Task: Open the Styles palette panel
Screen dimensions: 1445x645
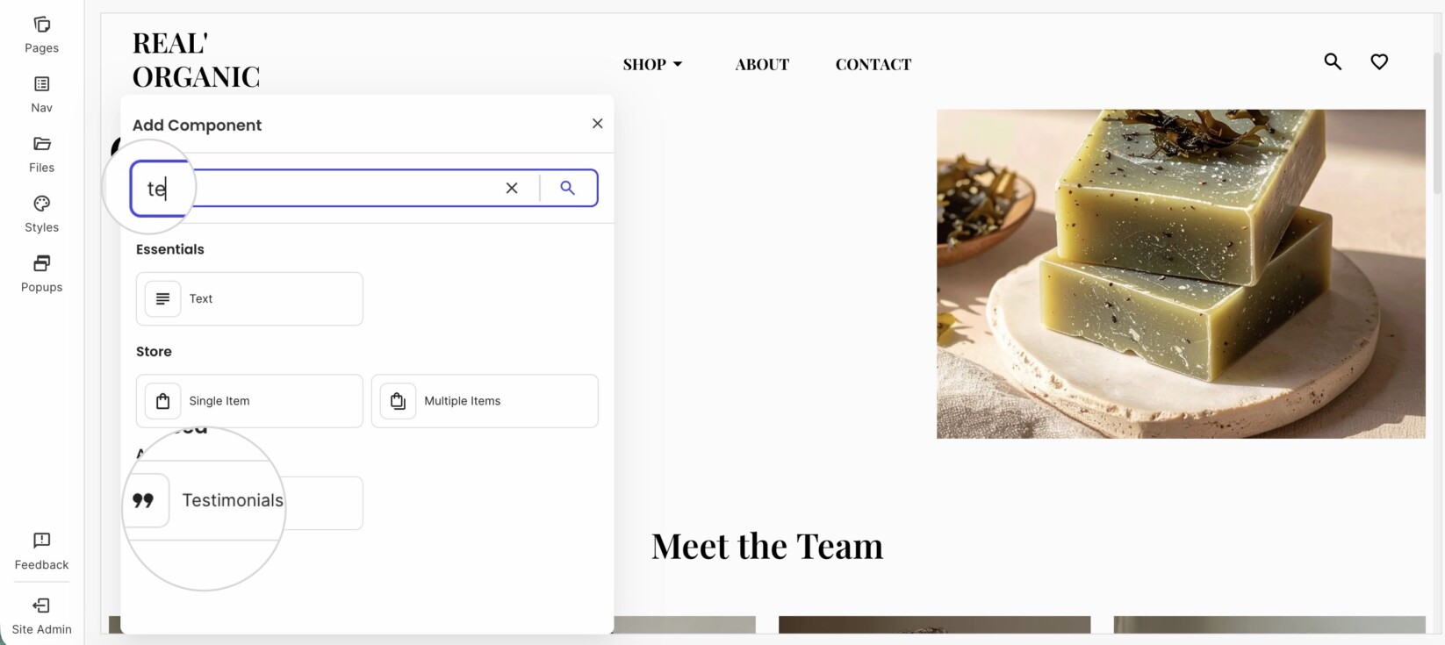Action: click(41, 214)
